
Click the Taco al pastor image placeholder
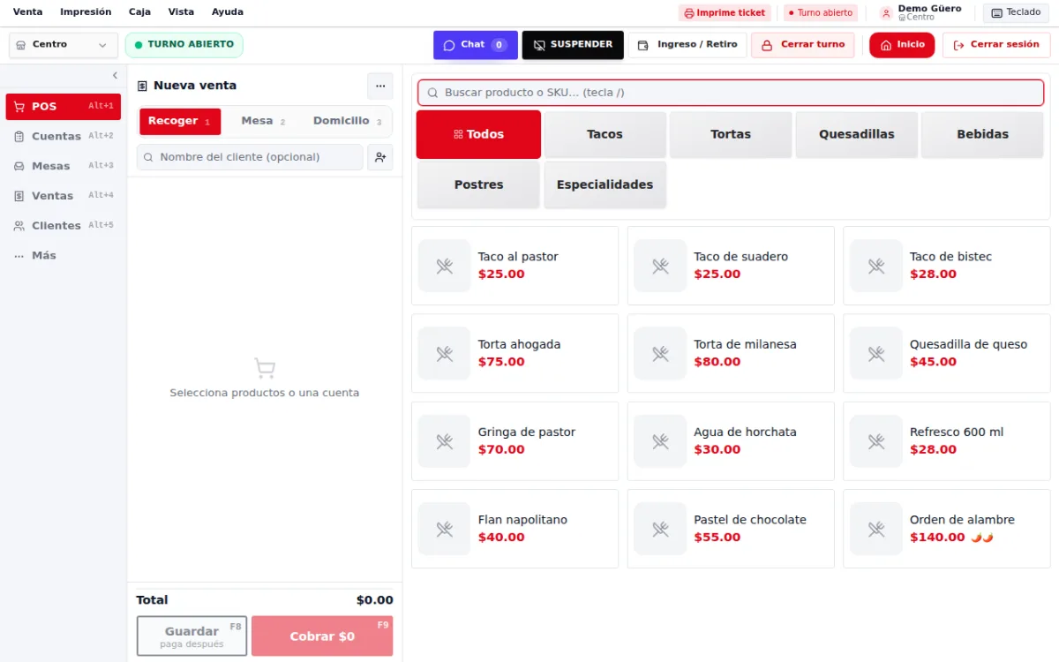pyautogui.click(x=445, y=266)
